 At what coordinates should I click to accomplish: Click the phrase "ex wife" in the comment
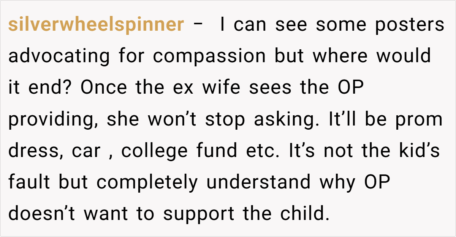tap(220, 88)
